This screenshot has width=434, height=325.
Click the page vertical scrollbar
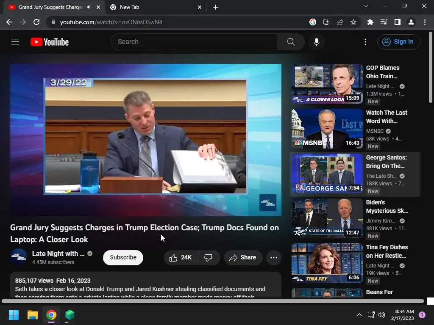point(430,67)
